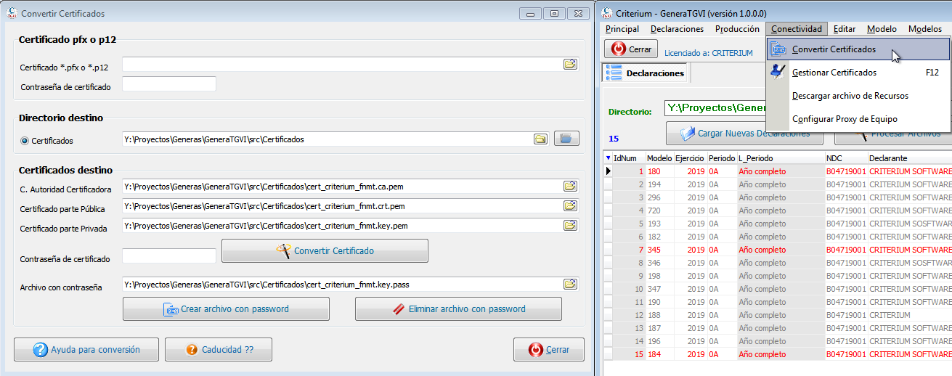952x376 pixels.
Task: Select row with Modelo 347
Action: tap(778, 289)
